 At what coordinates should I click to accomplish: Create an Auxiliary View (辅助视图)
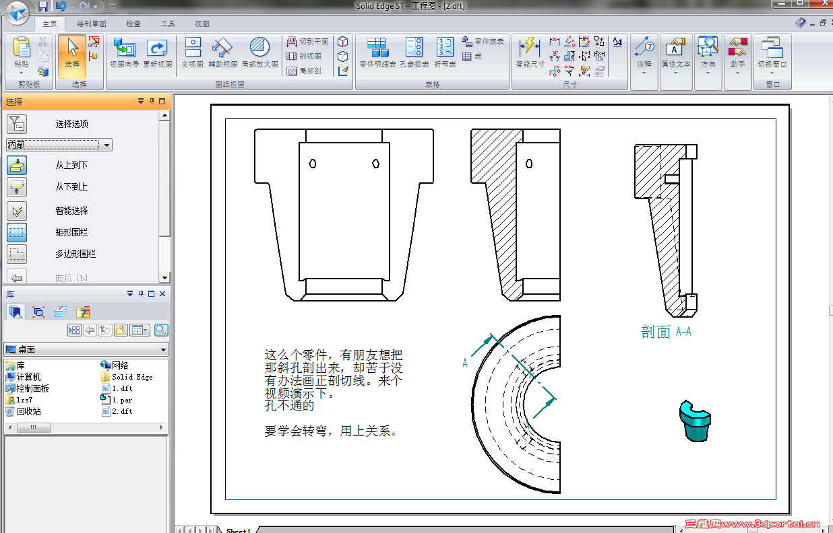click(222, 52)
